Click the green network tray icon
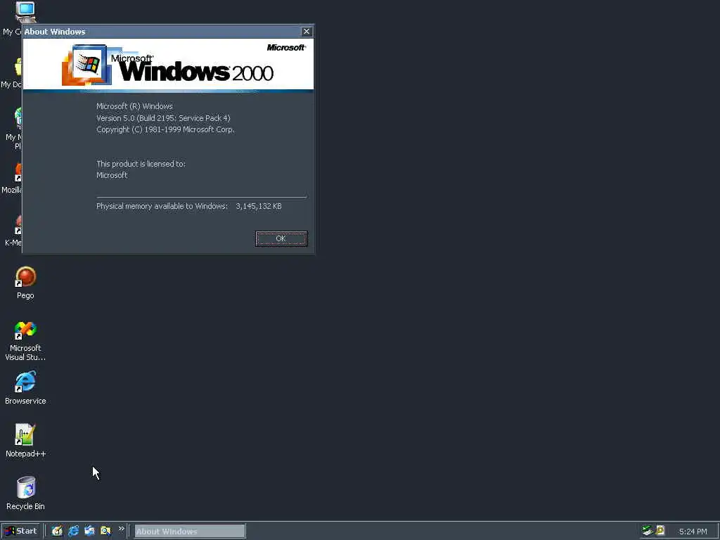This screenshot has width=720, height=540. pos(648,530)
